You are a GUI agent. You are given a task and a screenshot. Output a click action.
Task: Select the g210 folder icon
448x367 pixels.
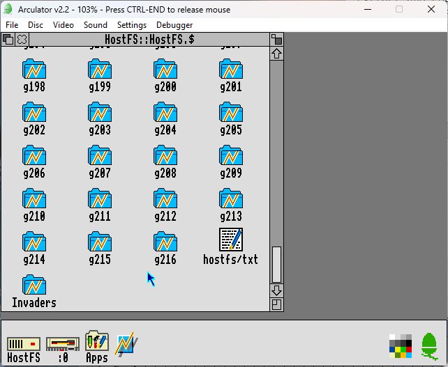[x=34, y=198]
